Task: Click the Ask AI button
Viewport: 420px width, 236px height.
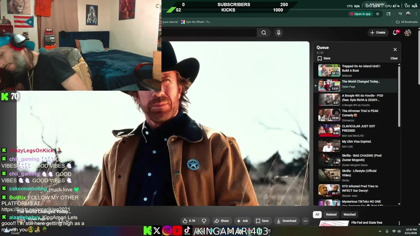Action: [242, 221]
